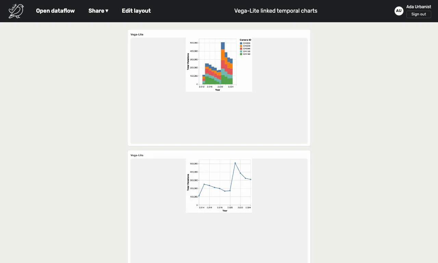Screen dimensions: 438x263
Task: Click the 'CHI003' legend label text
Action: click(x=247, y=43)
